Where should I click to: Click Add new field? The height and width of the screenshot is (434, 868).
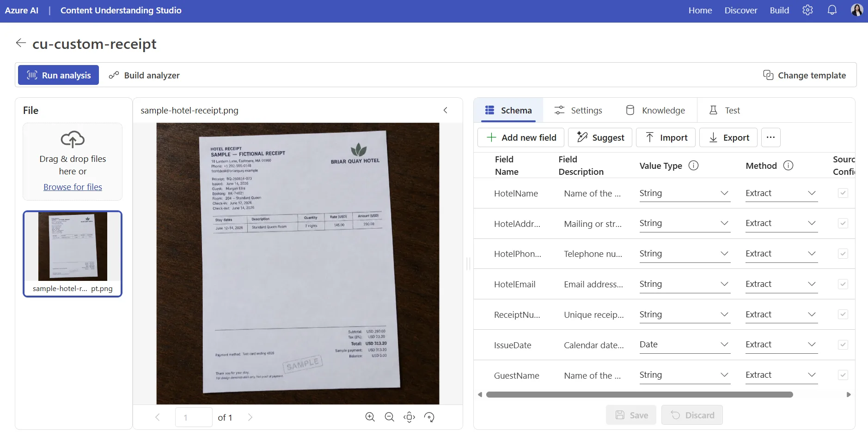tap(521, 137)
